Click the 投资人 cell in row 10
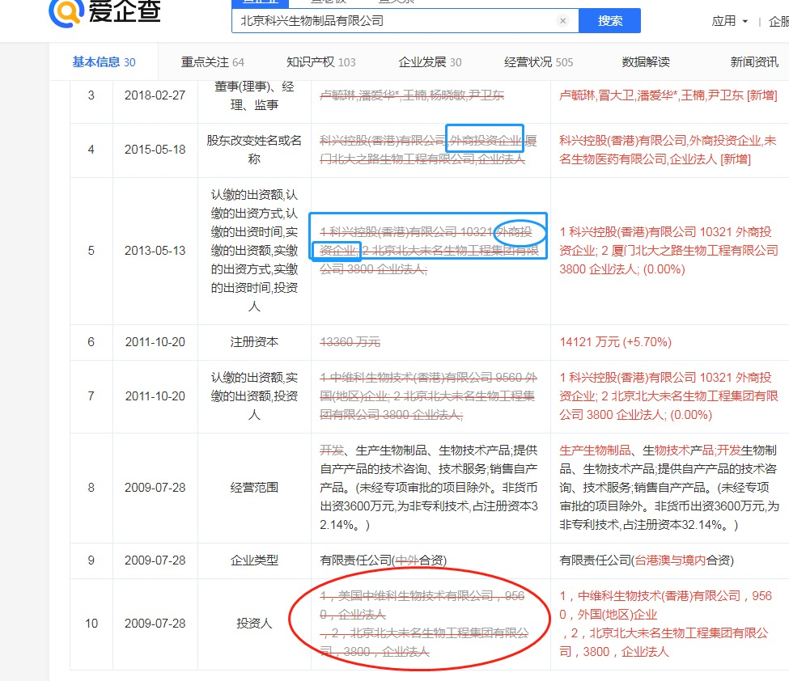Image resolution: width=789 pixels, height=681 pixels. click(x=254, y=624)
